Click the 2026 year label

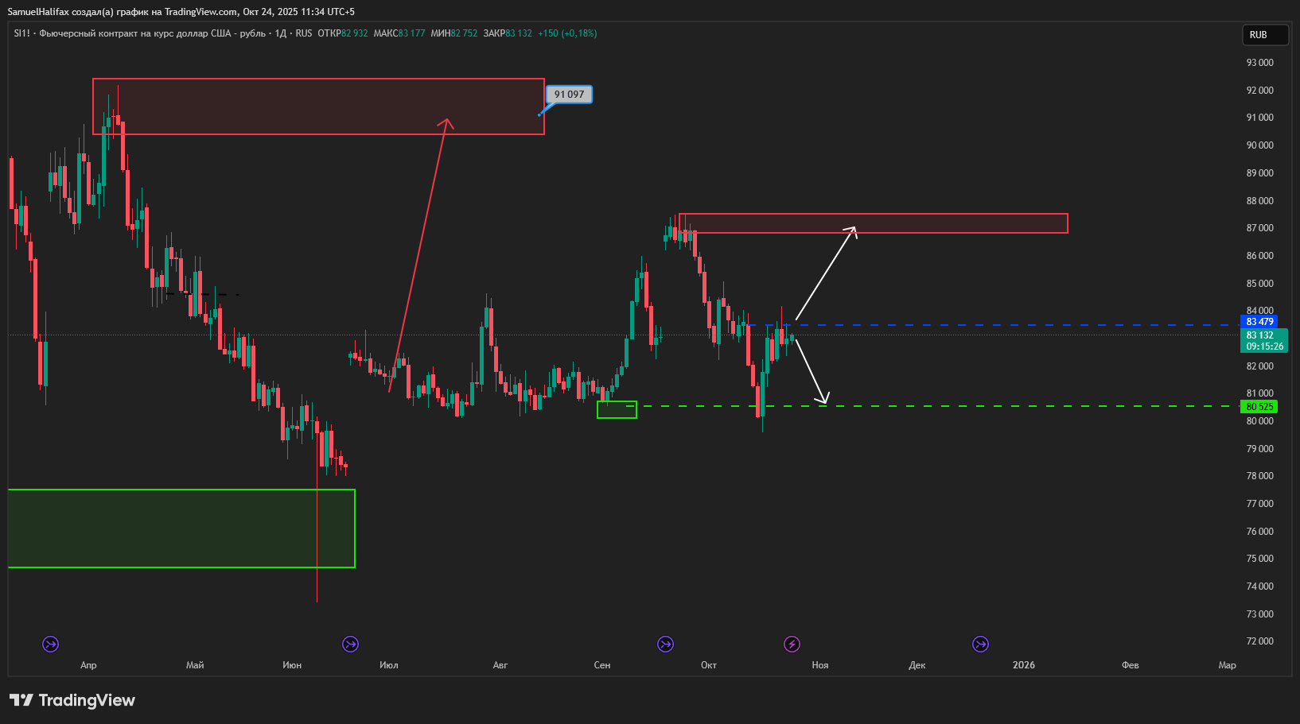tap(1024, 665)
